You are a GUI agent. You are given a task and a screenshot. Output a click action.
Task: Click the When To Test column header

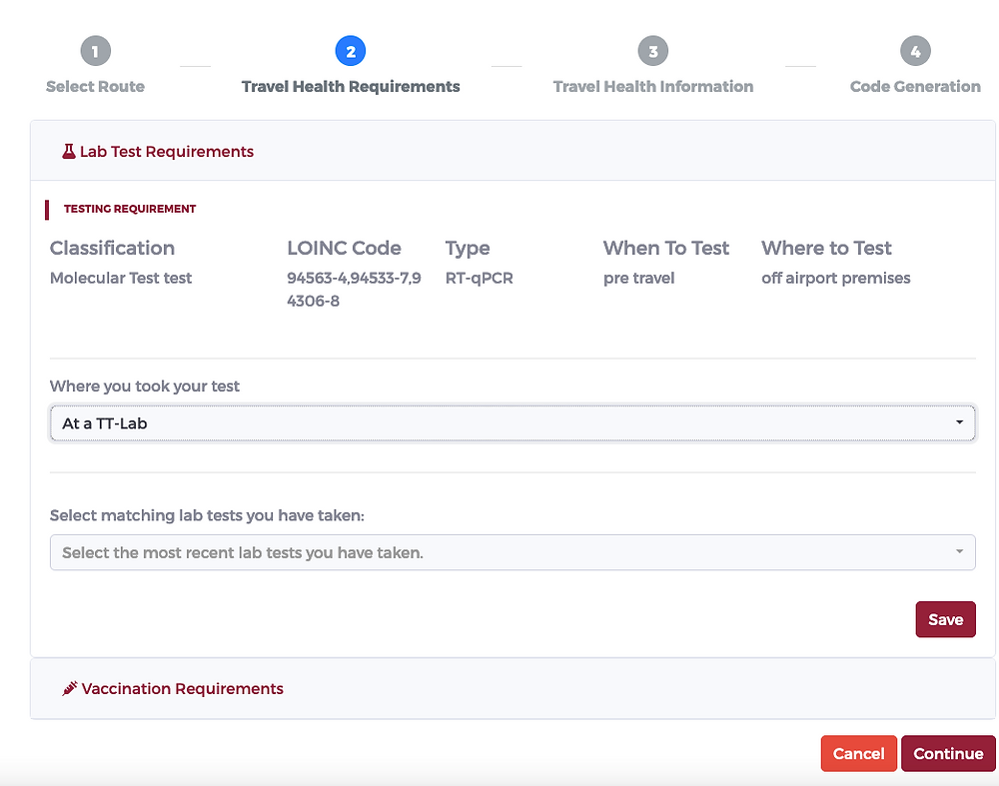tap(666, 248)
